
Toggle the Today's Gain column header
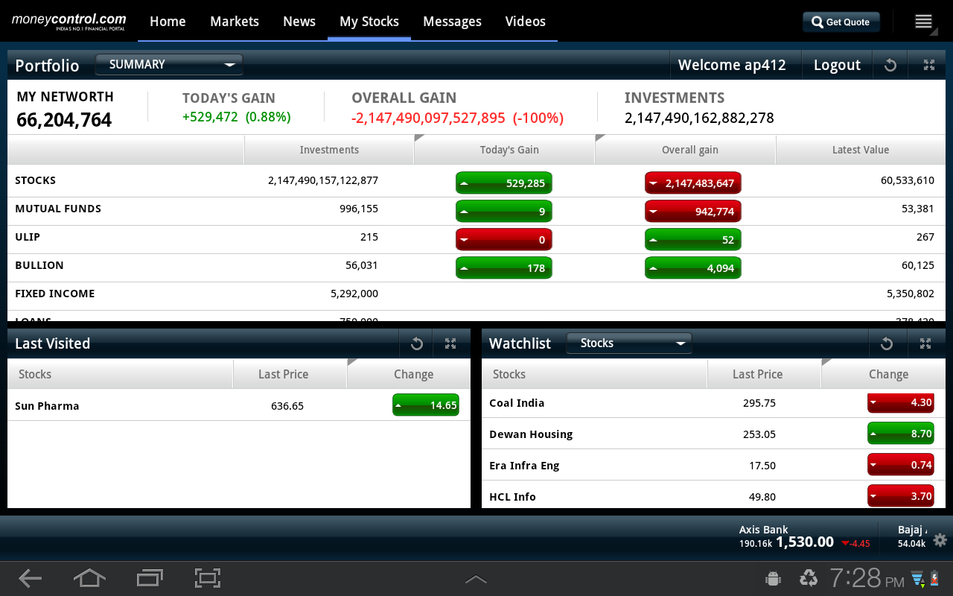(x=509, y=150)
